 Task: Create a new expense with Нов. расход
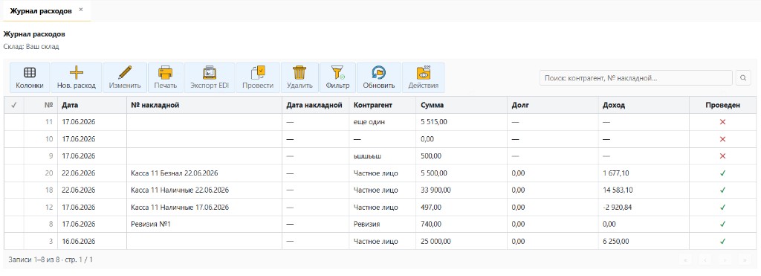click(x=77, y=78)
